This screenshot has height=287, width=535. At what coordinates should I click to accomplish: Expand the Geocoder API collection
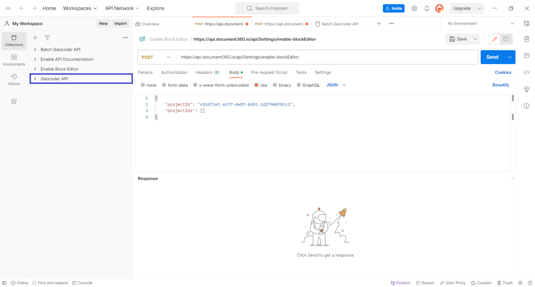[35, 78]
